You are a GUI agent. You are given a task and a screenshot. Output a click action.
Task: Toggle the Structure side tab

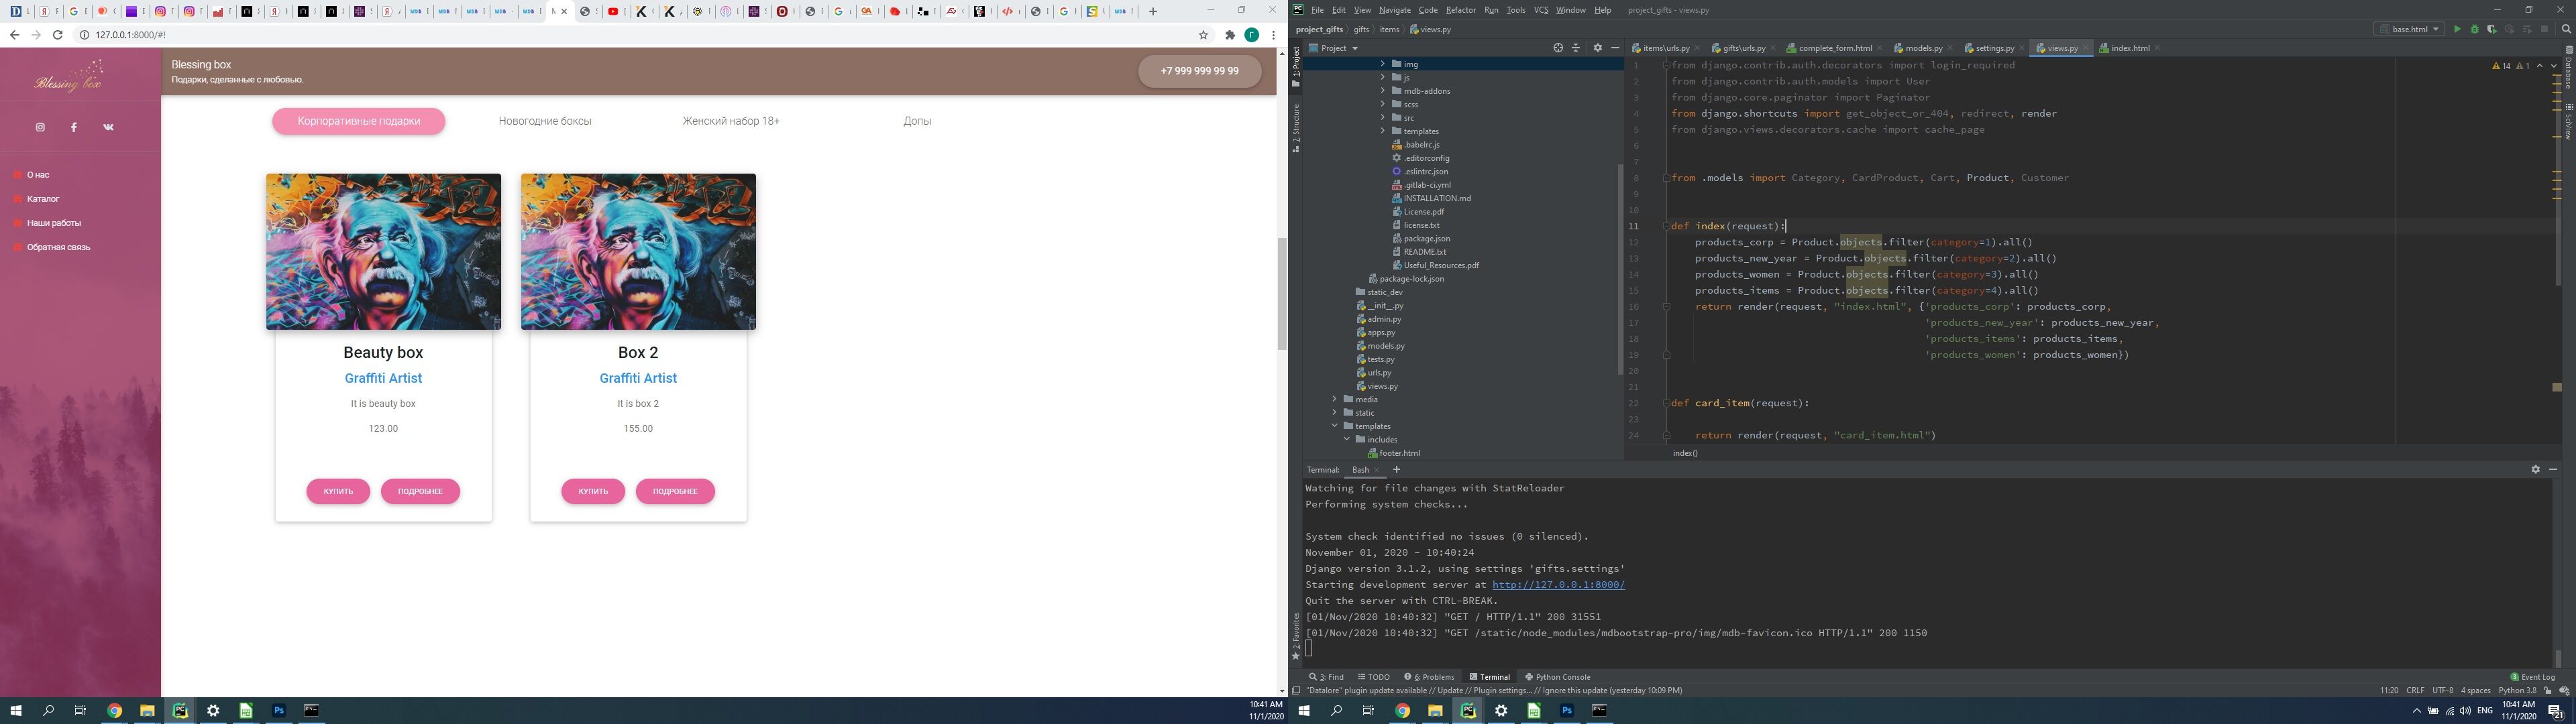[x=1296, y=129]
